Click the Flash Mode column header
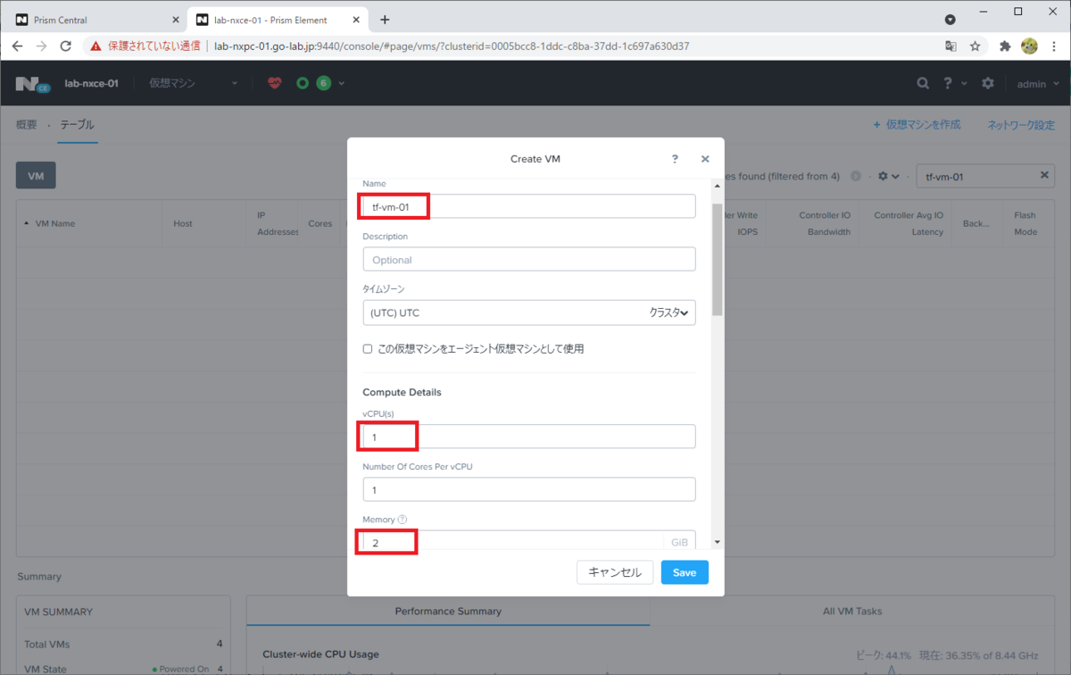1071x675 pixels. (x=1025, y=223)
